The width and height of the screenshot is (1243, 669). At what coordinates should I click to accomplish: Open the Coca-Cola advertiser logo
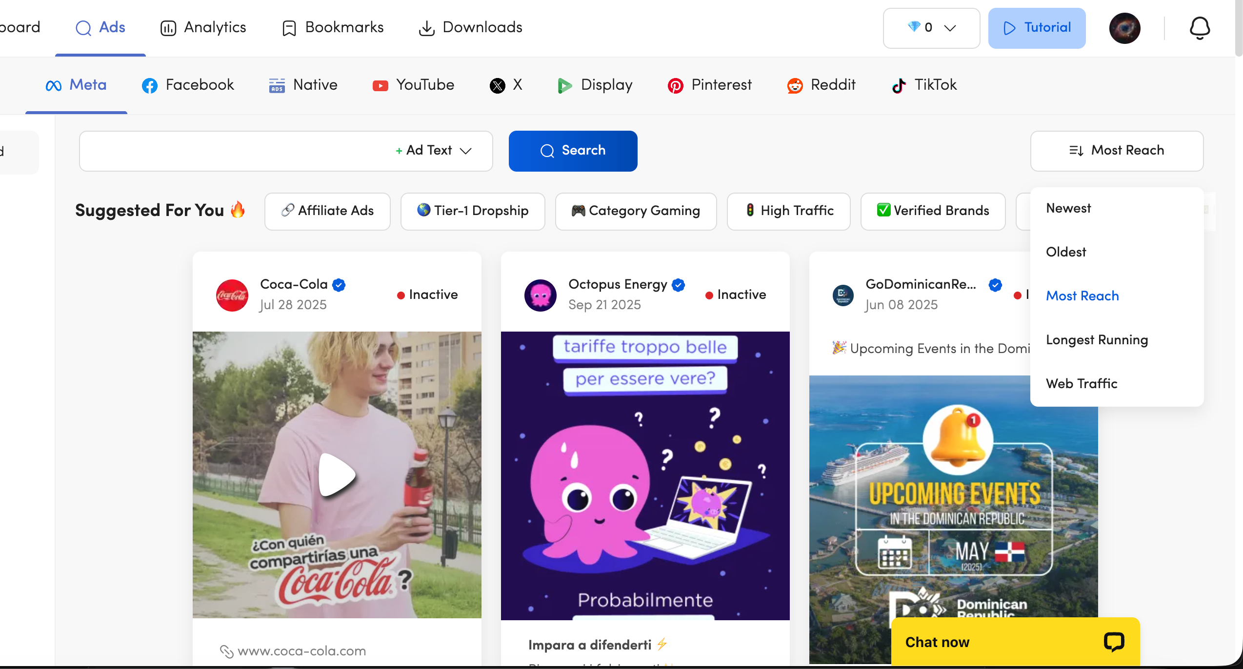click(x=232, y=295)
